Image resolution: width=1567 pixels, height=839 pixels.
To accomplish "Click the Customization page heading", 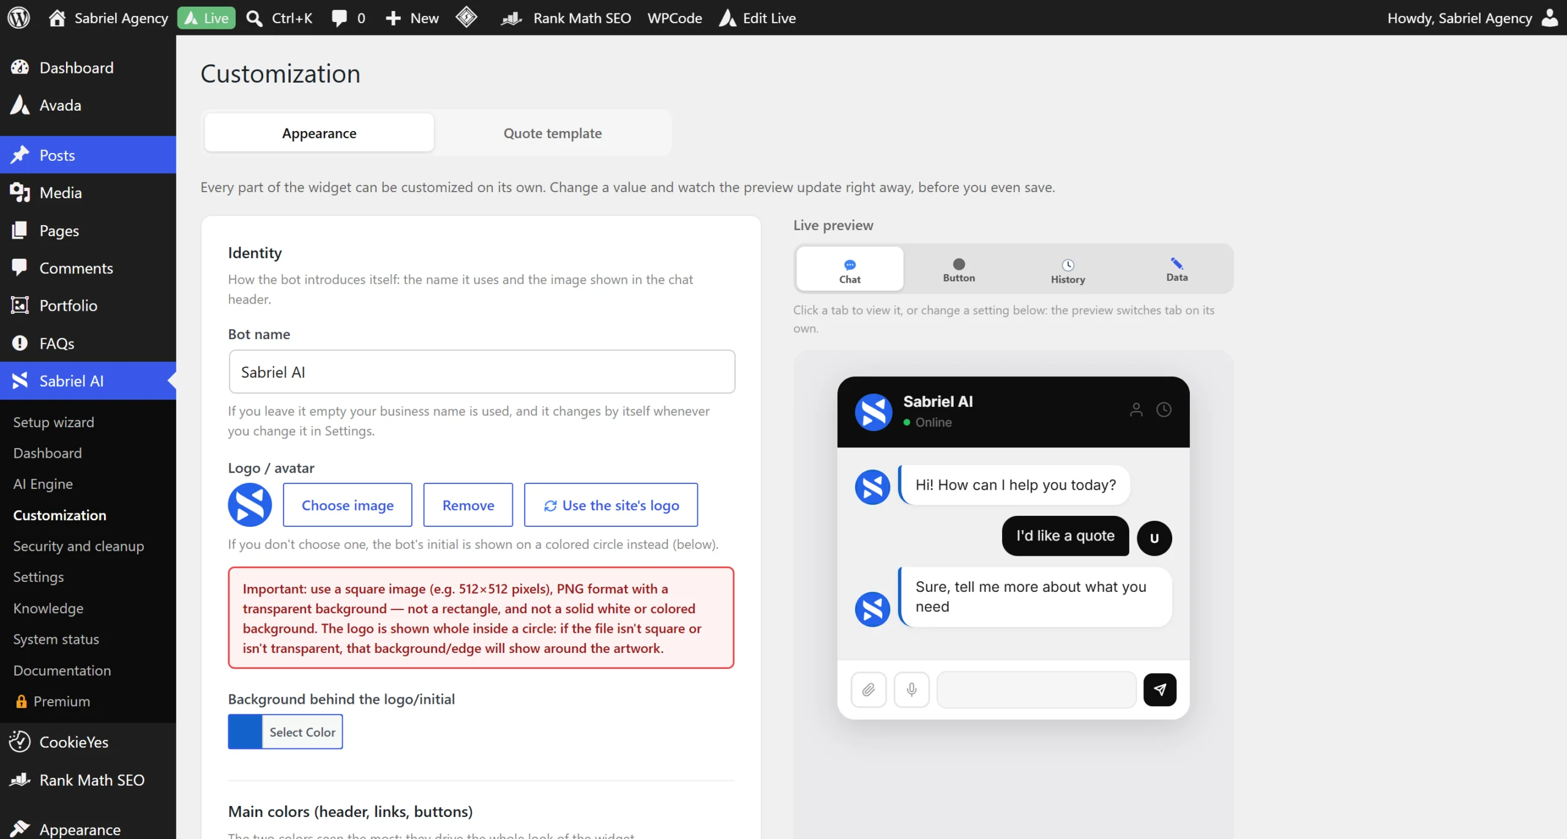I will coord(280,74).
